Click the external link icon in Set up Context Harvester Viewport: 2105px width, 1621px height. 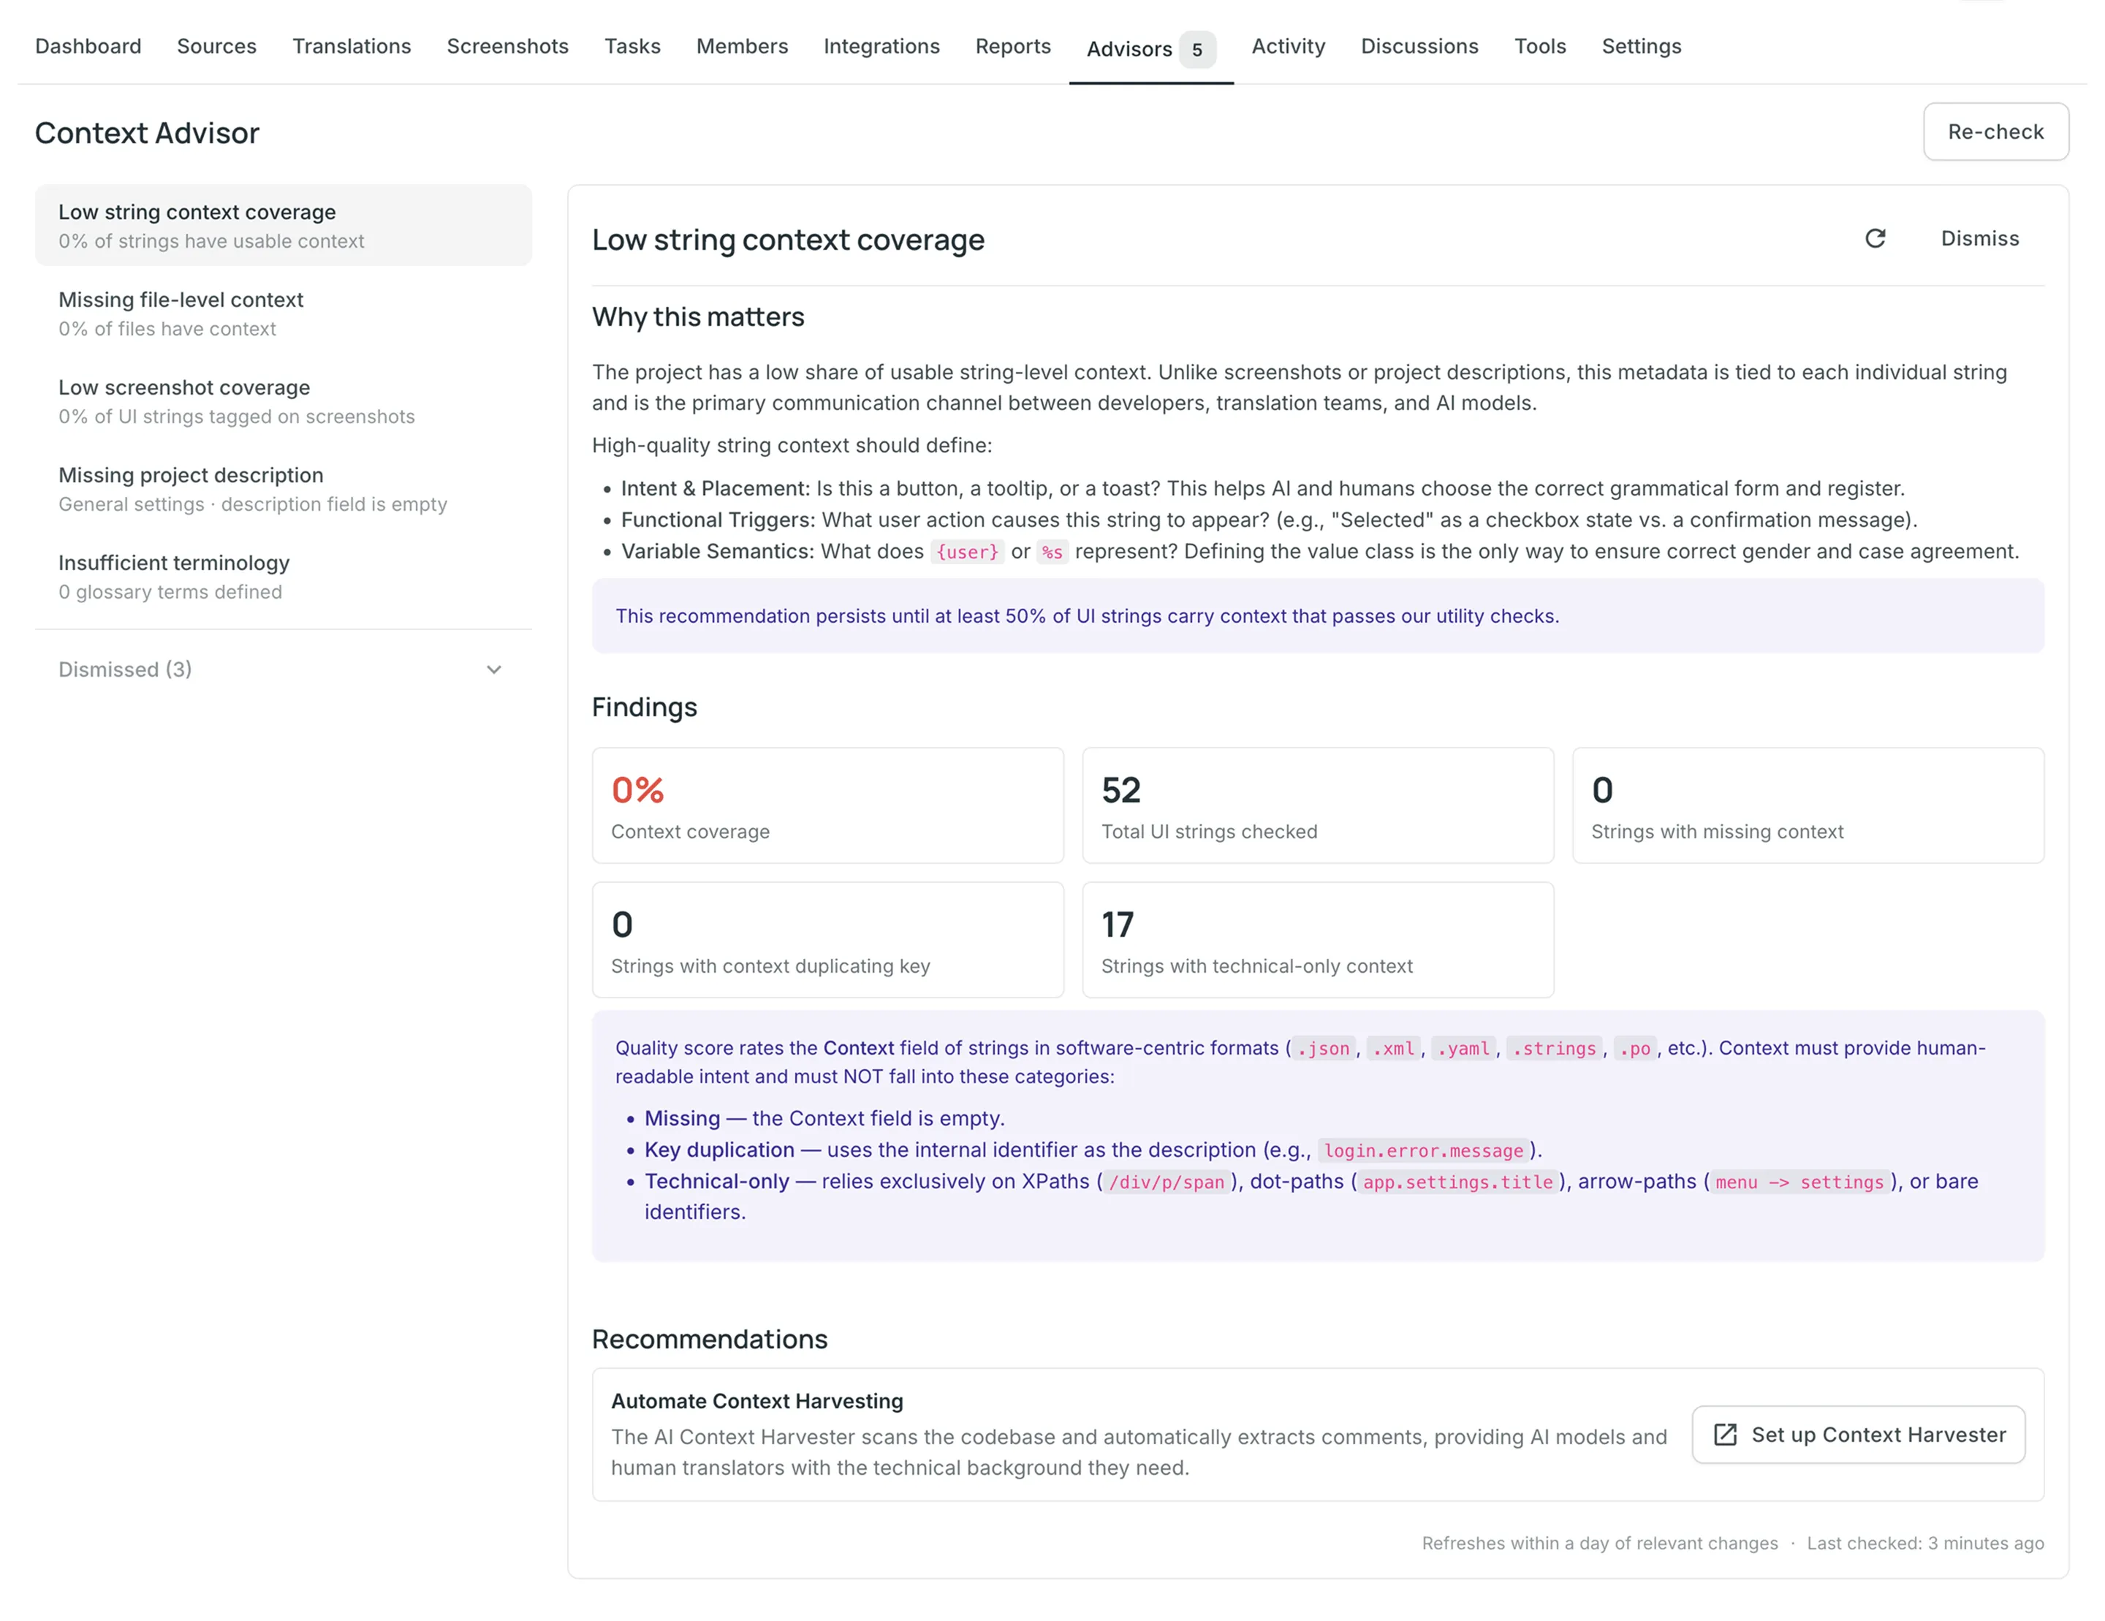[1725, 1434]
